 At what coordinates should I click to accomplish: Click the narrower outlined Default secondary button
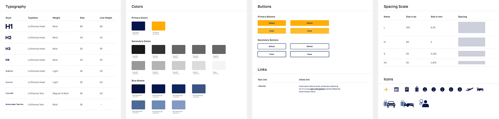272,46
